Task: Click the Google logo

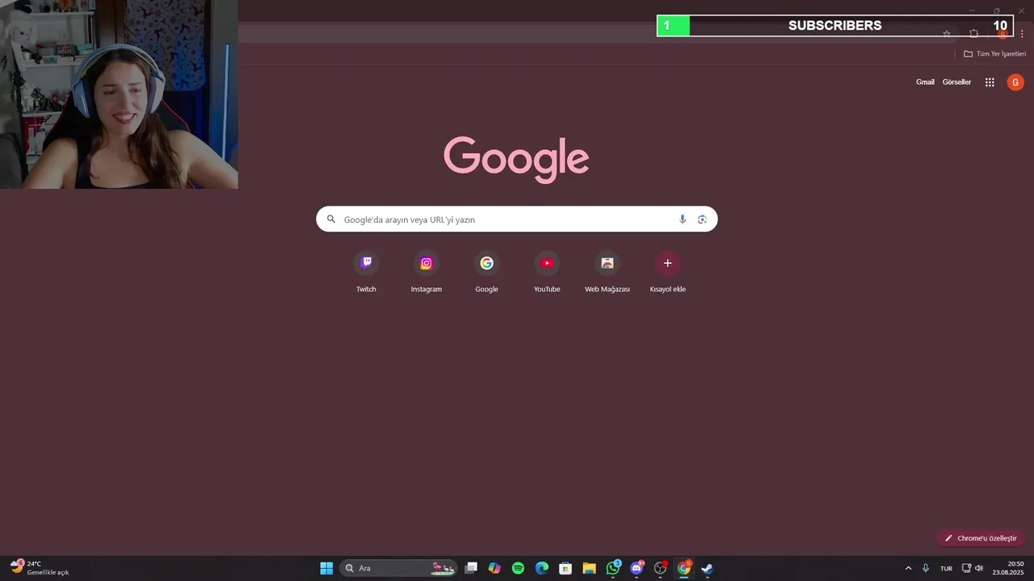Action: (x=516, y=159)
